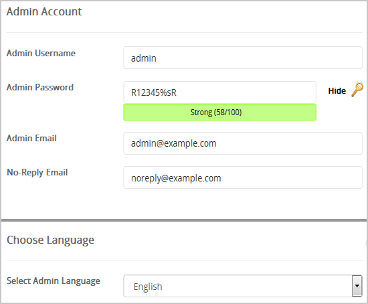
Task: Click the Select Admin Language label
Action: 54,281
